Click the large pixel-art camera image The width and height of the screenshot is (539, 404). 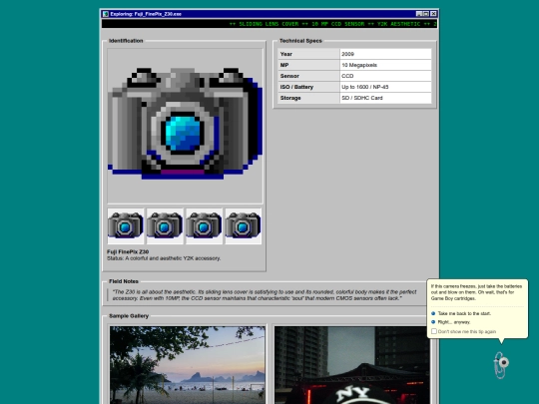coord(185,126)
